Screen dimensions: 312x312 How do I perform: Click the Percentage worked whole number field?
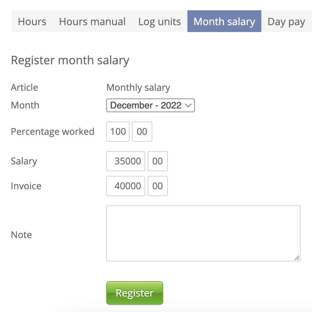point(118,131)
